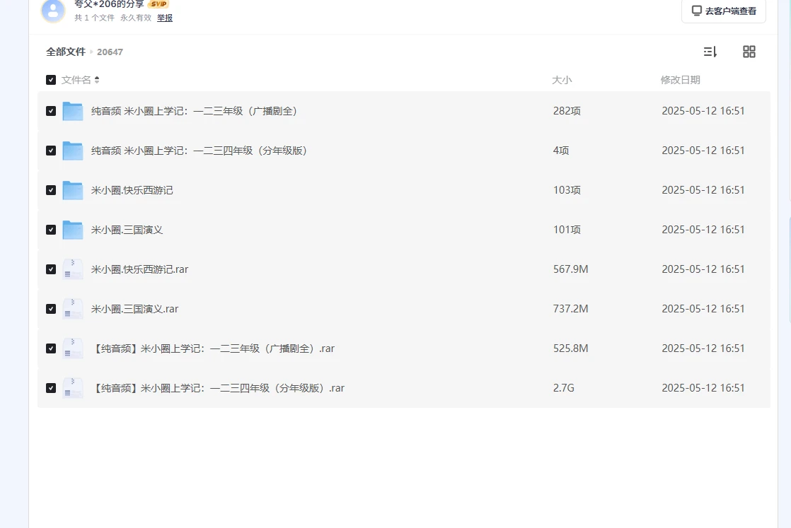This screenshot has height=528, width=791.
Task: Open folder icon for 米小圈.快乐西游记
Action: [73, 190]
